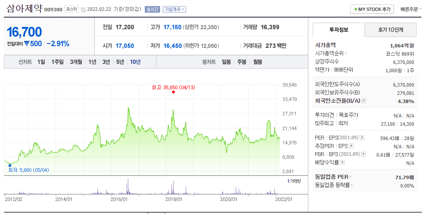Switch to the 월봉 candle chart

click(258, 62)
